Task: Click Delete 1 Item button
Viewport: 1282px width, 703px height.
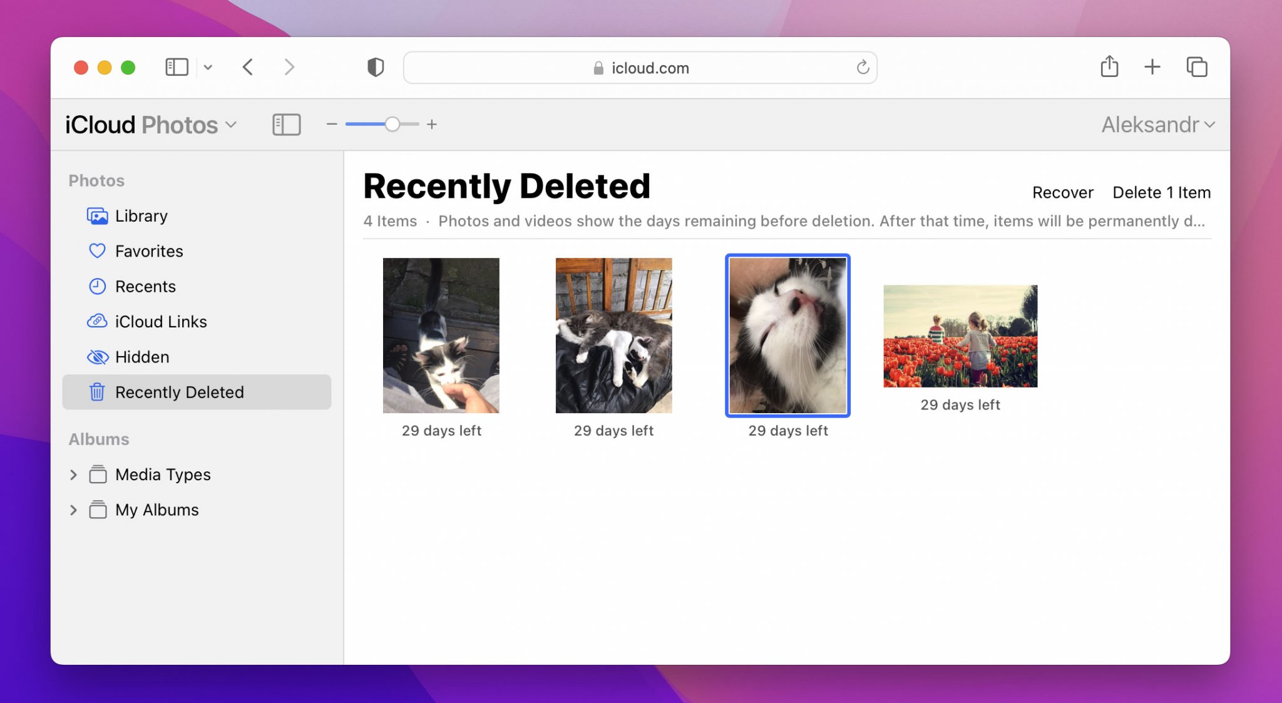Action: [1161, 192]
